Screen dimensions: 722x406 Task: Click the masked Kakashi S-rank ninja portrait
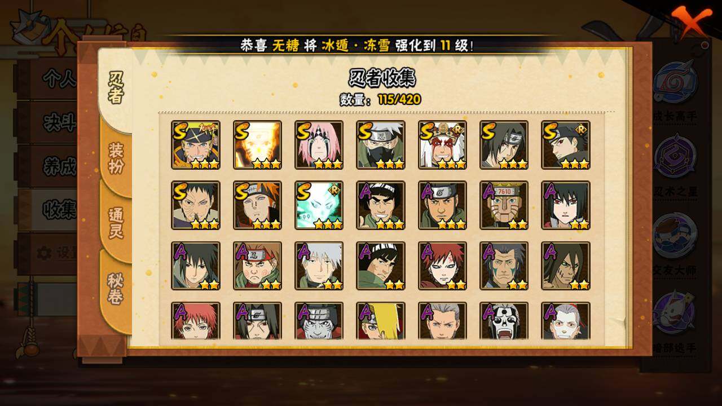tap(380, 145)
